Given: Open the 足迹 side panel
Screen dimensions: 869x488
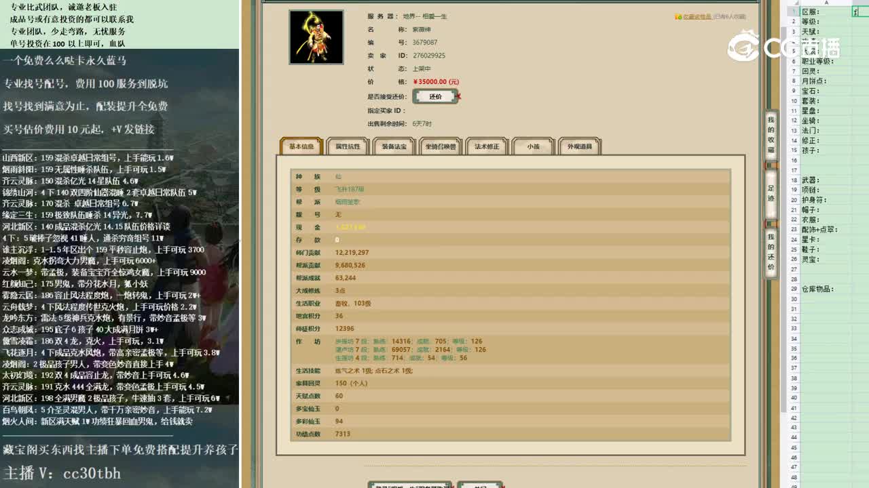Looking at the screenshot, I should [771, 193].
